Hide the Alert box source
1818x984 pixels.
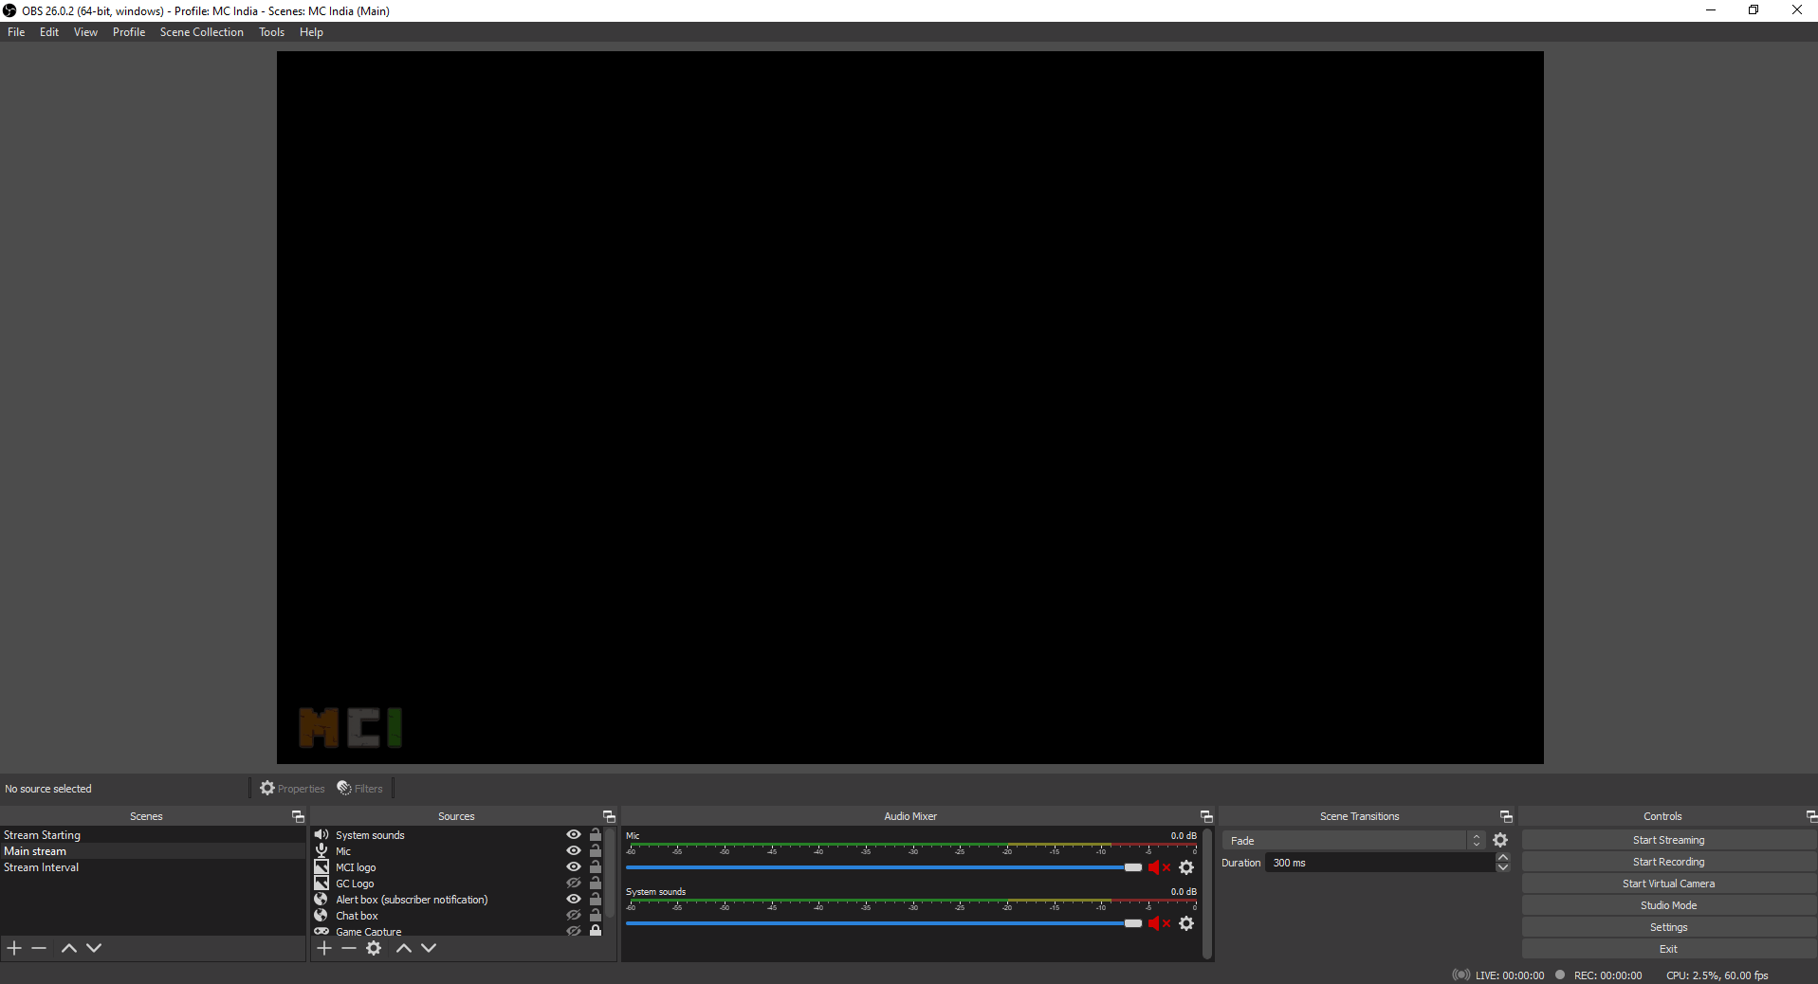coord(574,899)
